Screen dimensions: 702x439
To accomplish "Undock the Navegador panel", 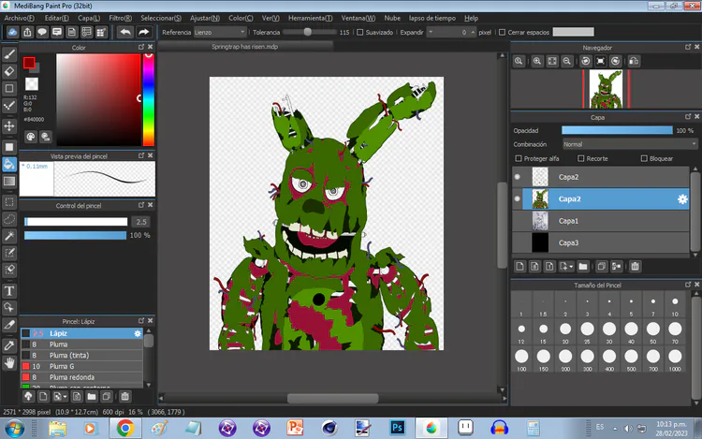I will click(x=688, y=47).
